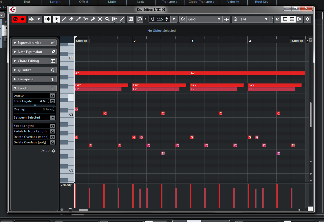Toggle Acoustic Feedback speaker button
The height and width of the screenshot is (222, 324).
[x=47, y=19]
